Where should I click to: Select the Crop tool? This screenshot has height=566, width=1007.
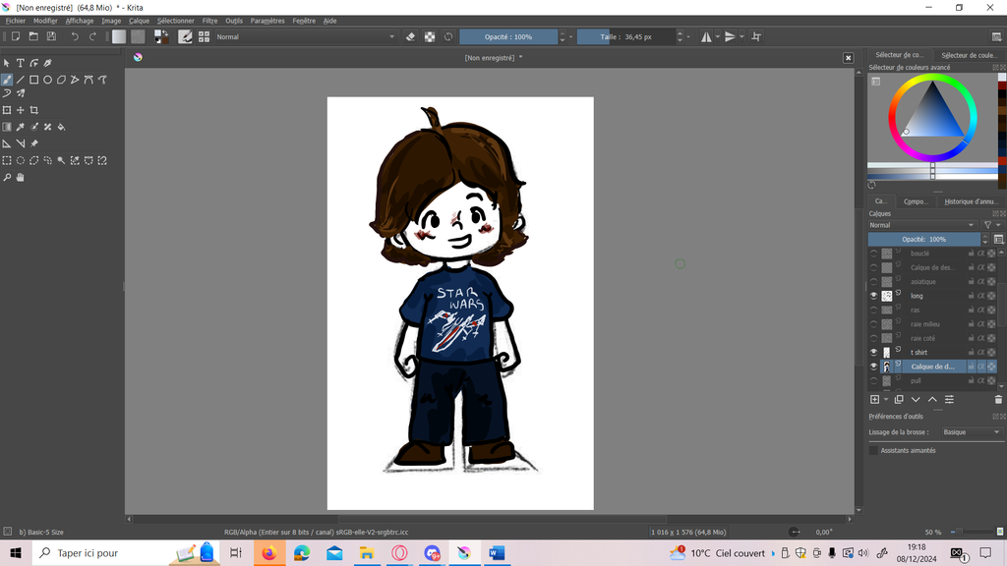click(34, 110)
